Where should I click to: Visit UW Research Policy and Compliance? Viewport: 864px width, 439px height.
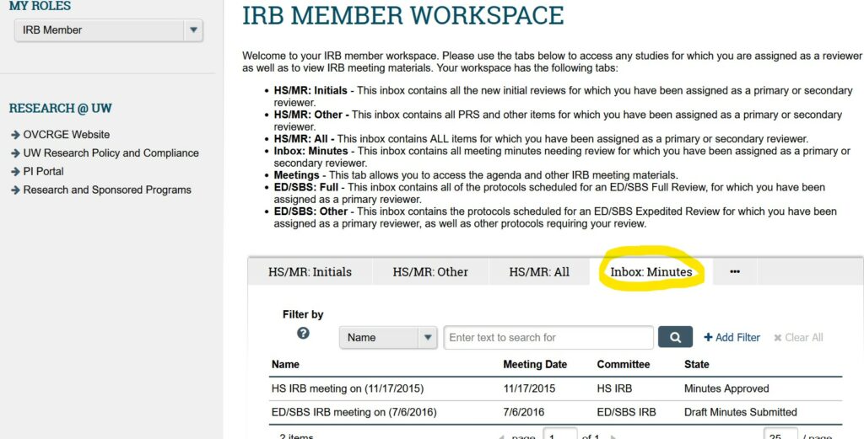click(111, 153)
